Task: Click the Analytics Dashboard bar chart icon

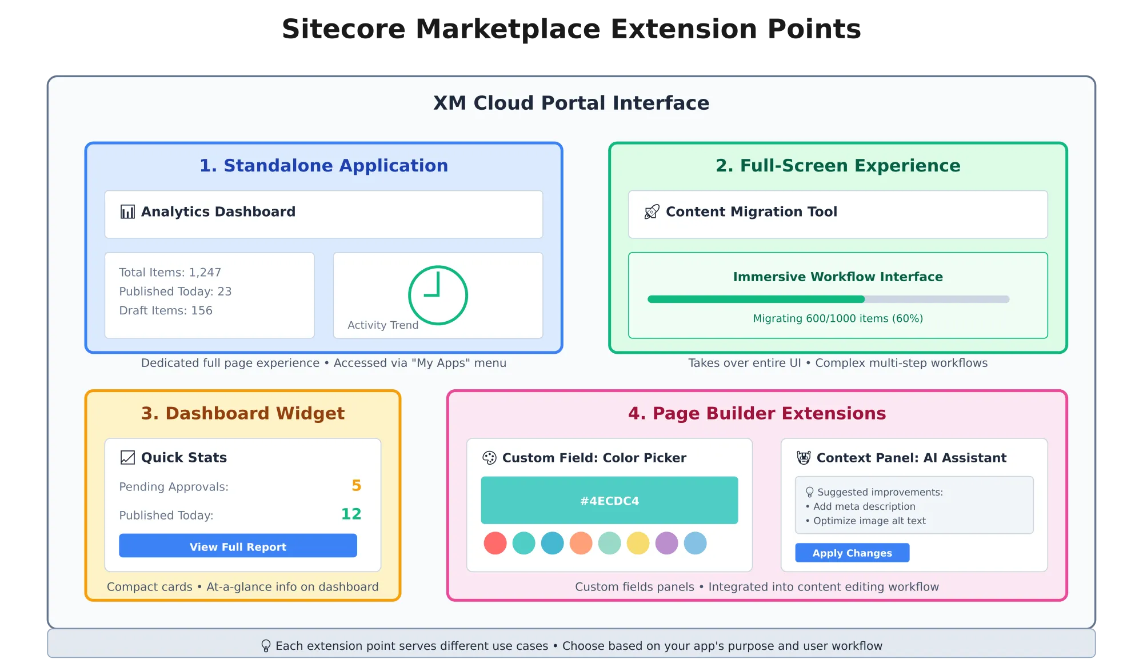Action: [x=127, y=212]
